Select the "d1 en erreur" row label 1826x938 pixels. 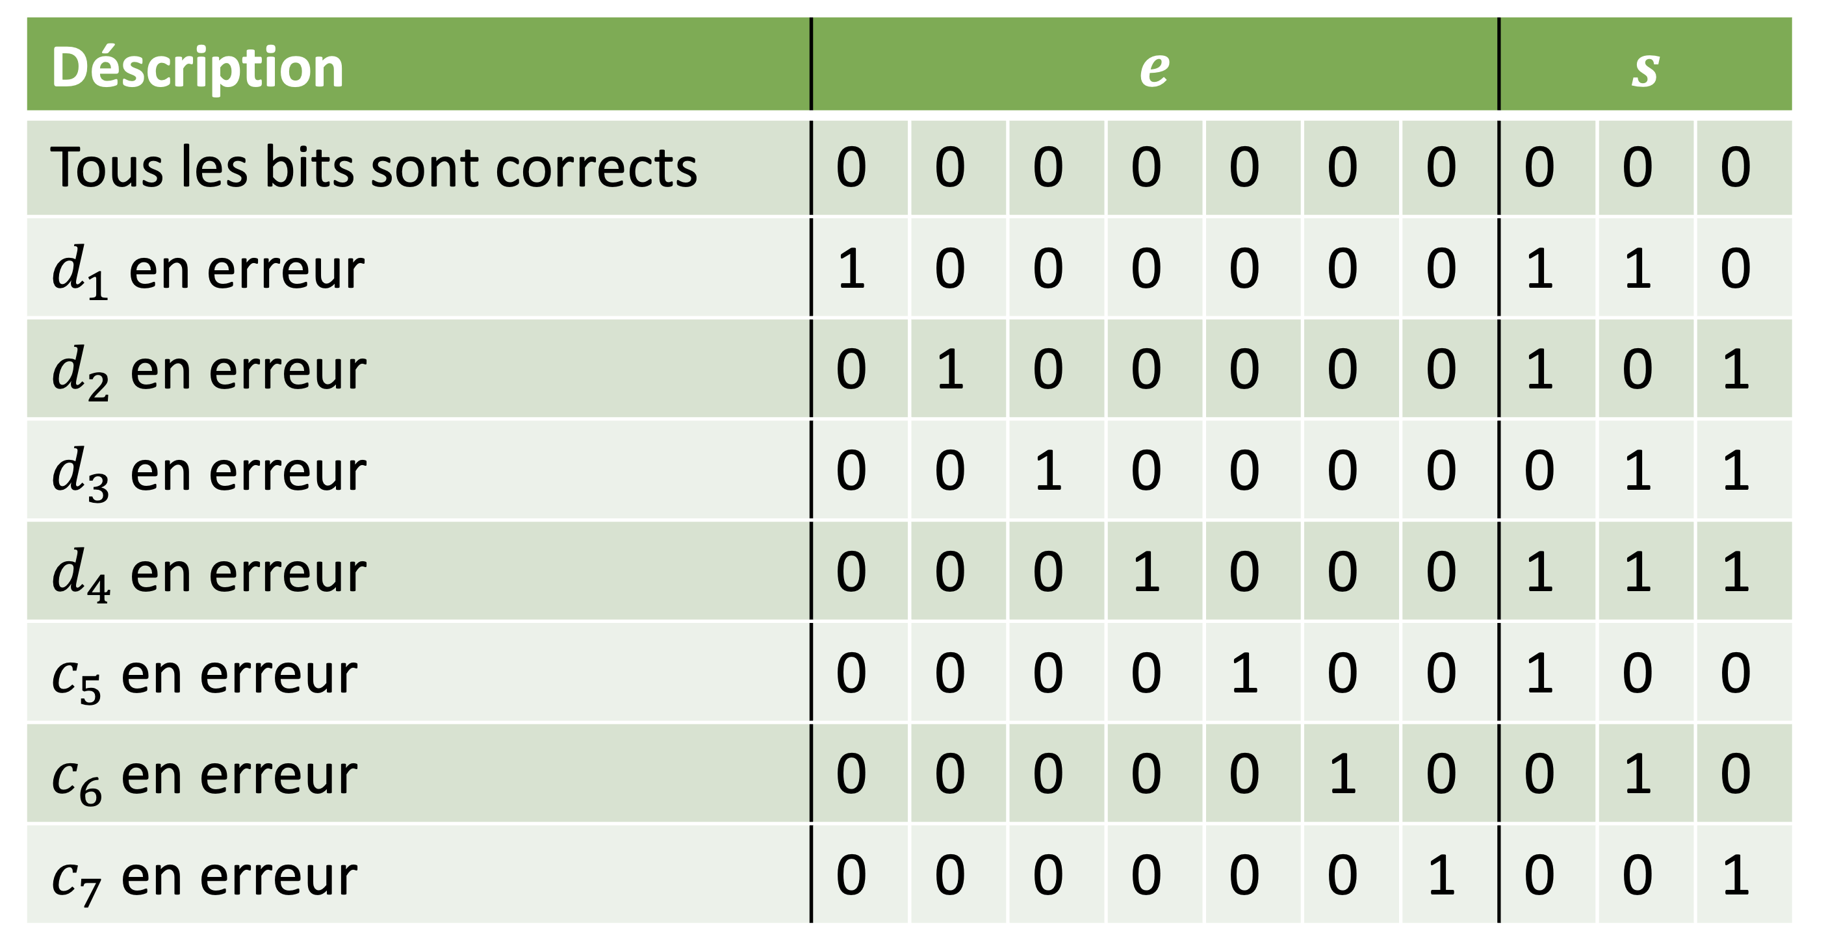coord(208,270)
